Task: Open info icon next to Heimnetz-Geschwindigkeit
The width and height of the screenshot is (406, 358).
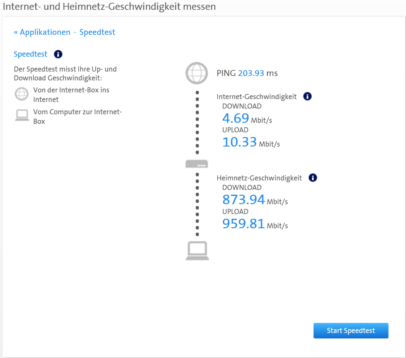Action: pyautogui.click(x=313, y=178)
